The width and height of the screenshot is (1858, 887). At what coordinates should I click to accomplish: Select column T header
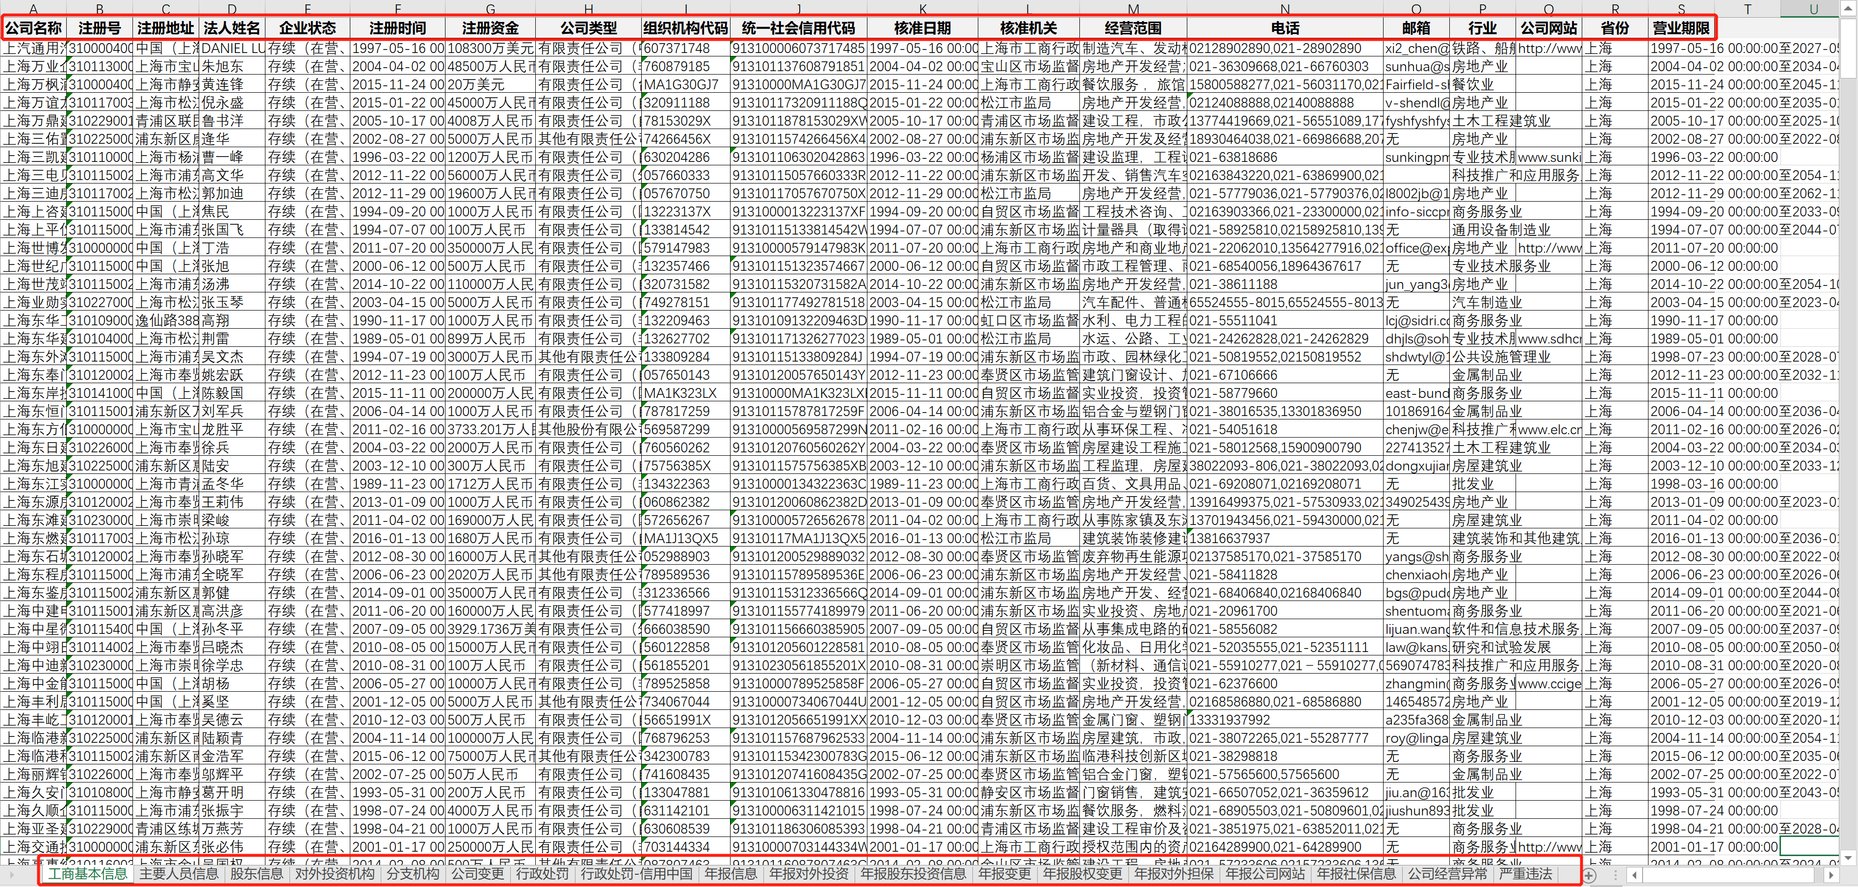pos(1747,9)
